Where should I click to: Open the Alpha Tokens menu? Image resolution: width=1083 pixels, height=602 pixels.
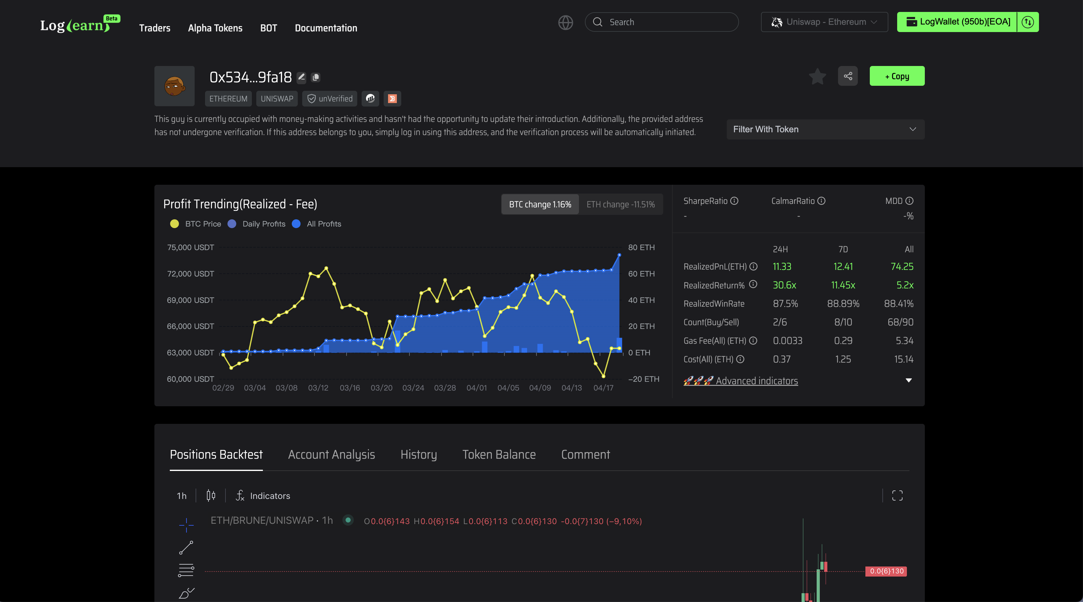click(215, 28)
